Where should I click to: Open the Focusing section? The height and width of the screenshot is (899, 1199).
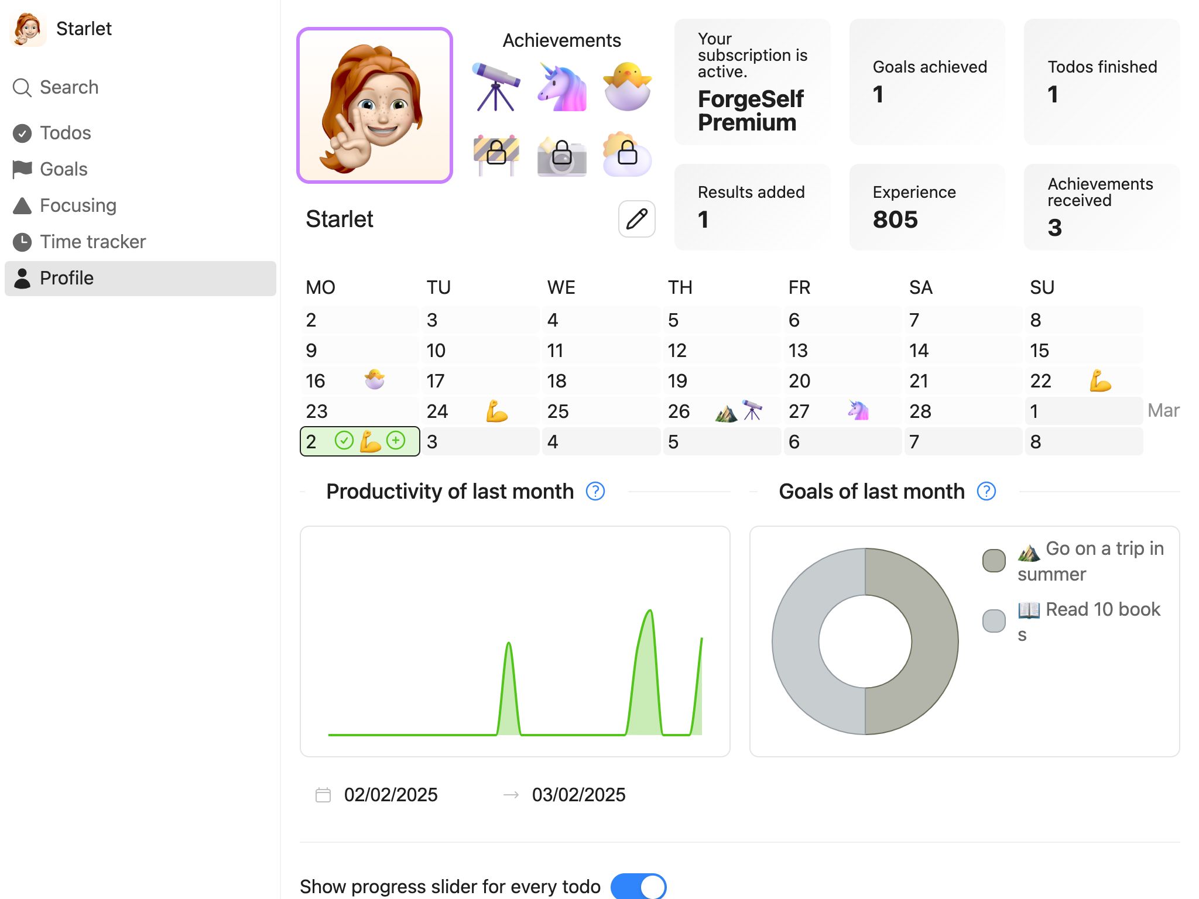point(141,205)
